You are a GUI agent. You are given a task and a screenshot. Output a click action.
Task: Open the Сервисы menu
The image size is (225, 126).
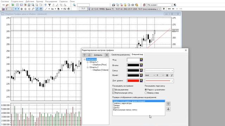tap(63, 1)
